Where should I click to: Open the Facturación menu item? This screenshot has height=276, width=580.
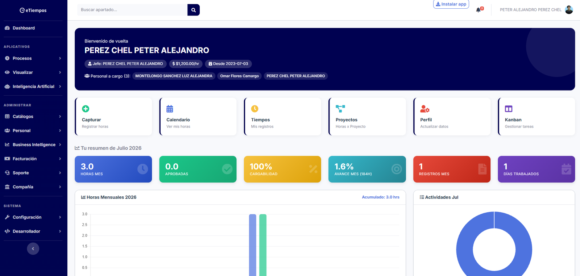[33, 159]
